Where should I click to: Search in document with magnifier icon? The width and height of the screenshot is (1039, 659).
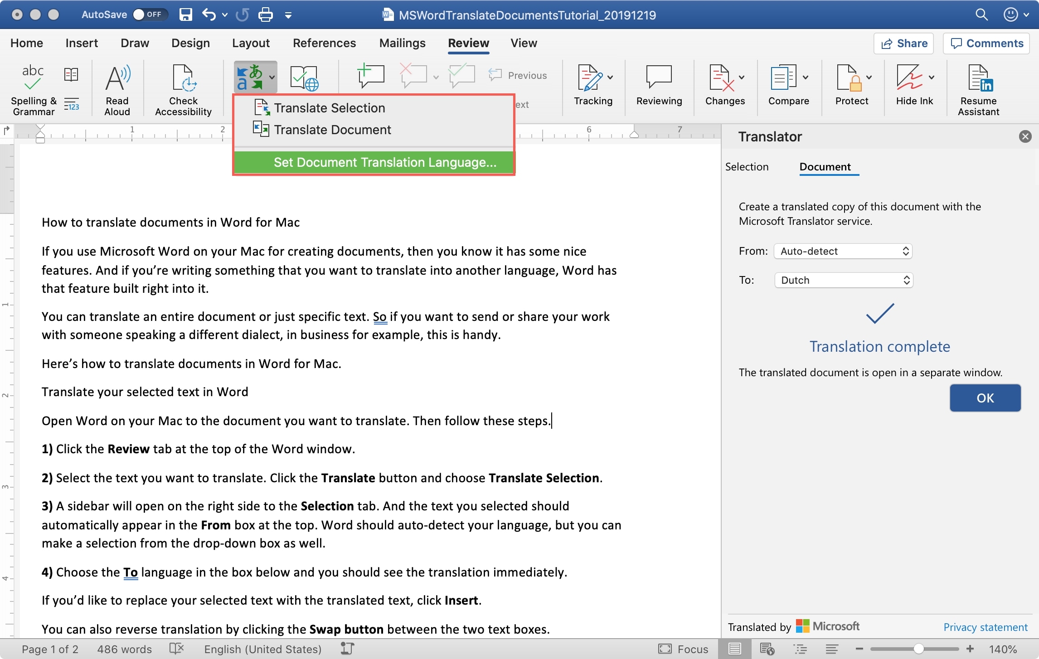click(x=981, y=15)
